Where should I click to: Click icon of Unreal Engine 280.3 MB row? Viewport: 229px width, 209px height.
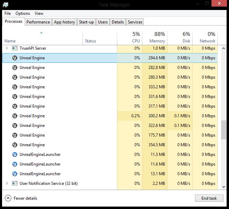[15, 77]
